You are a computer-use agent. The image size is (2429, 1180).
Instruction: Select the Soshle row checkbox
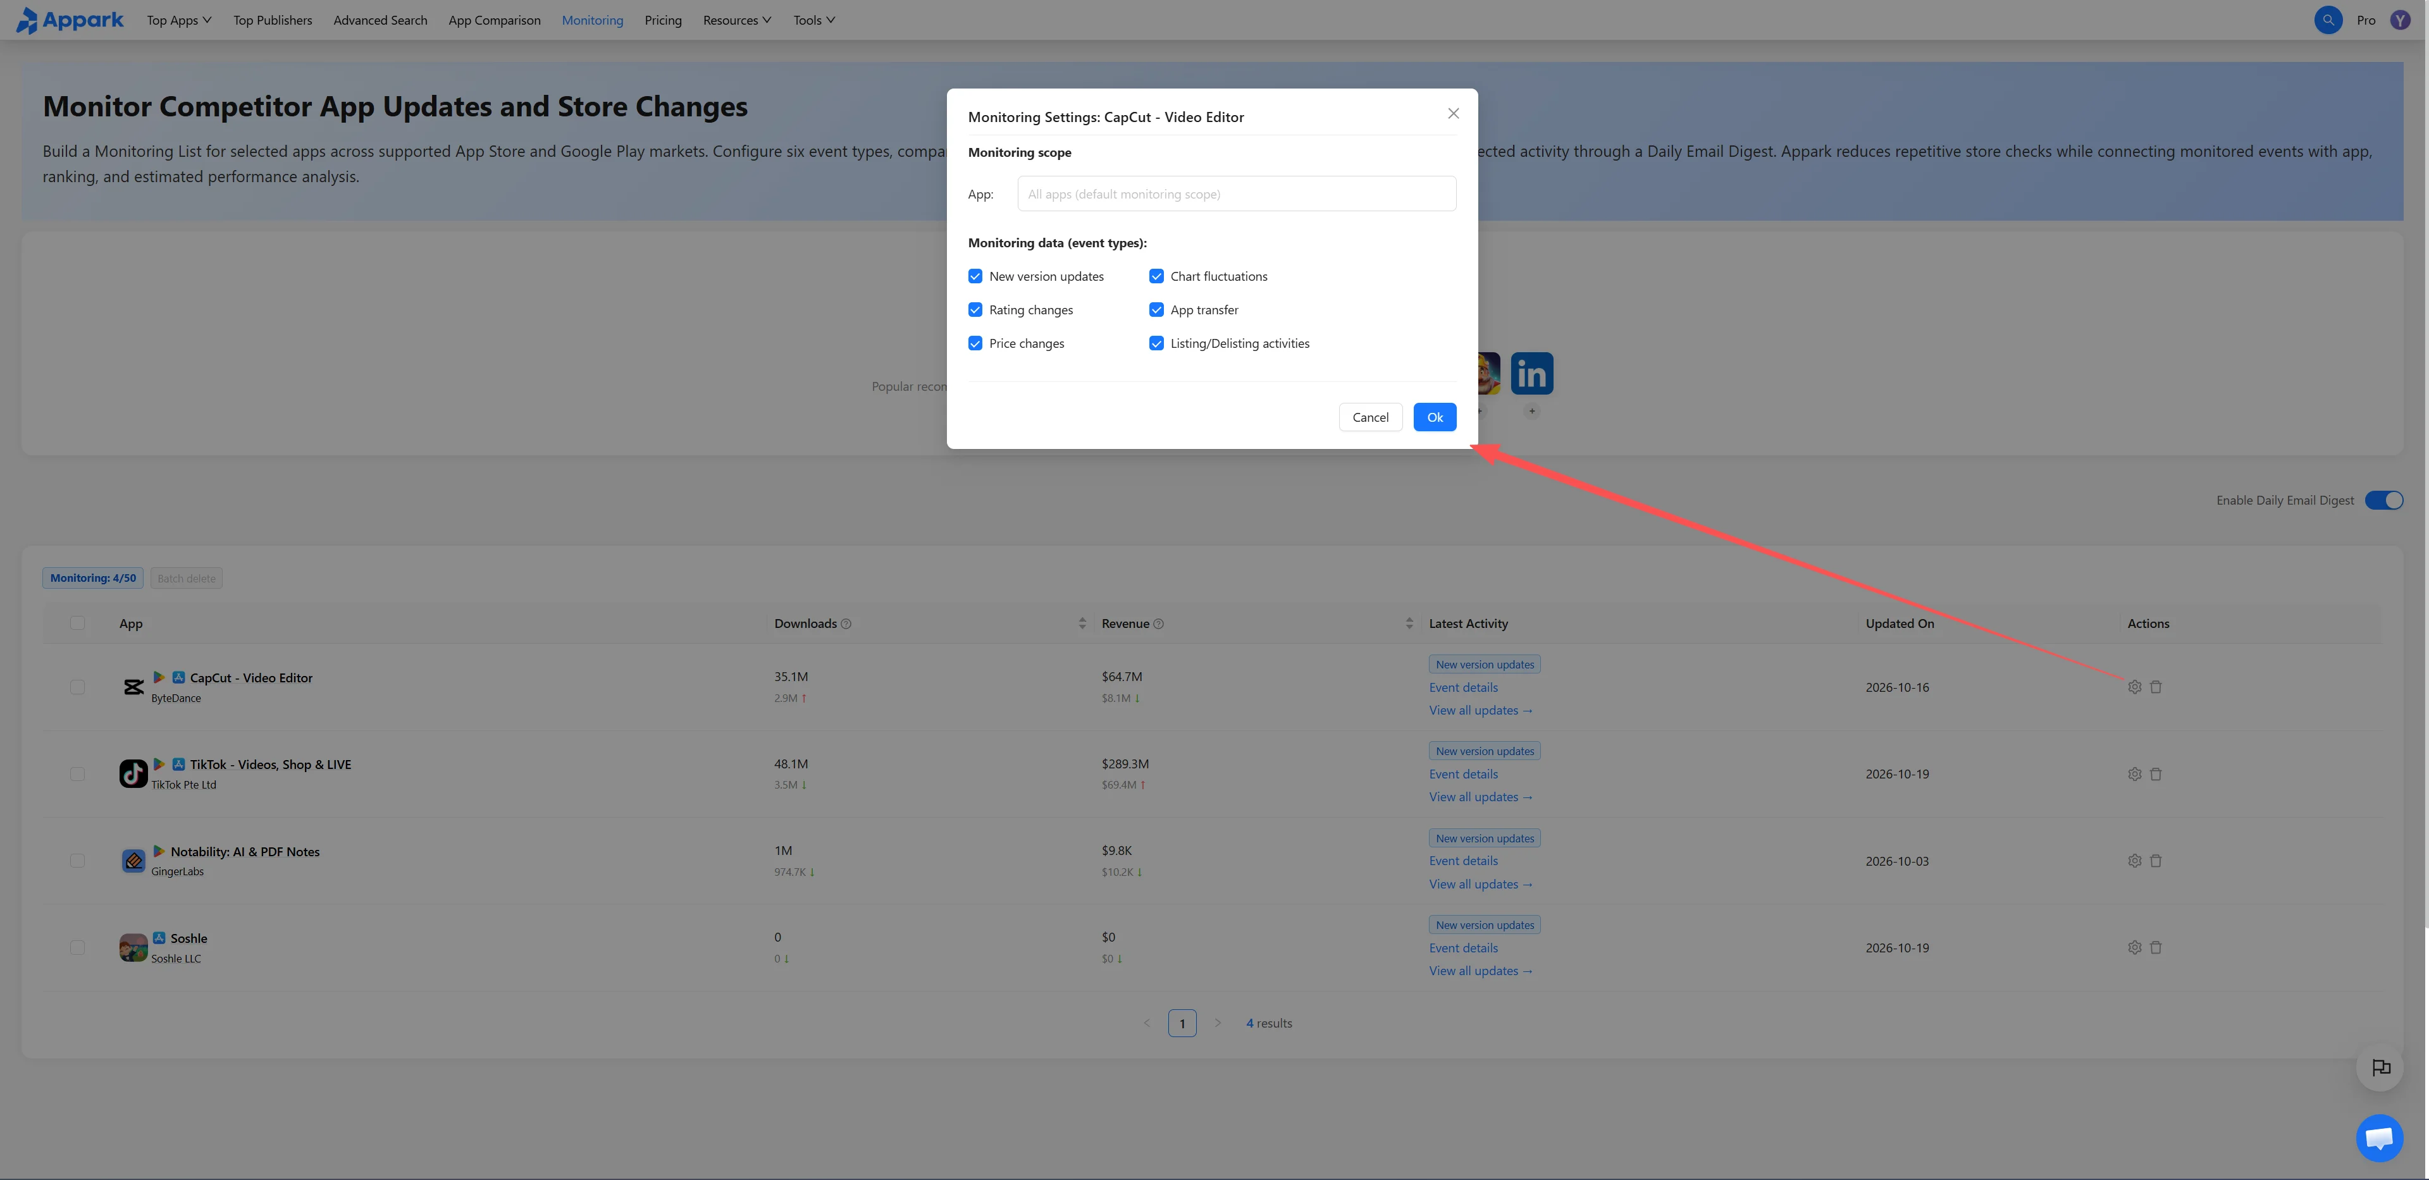point(77,947)
